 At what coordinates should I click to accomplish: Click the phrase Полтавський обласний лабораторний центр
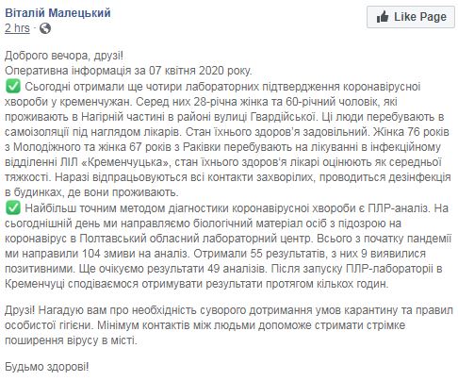click(x=196, y=239)
